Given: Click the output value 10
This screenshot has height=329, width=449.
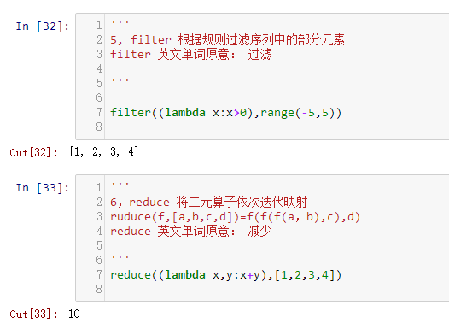Looking at the screenshot, I should pyautogui.click(x=74, y=314).
